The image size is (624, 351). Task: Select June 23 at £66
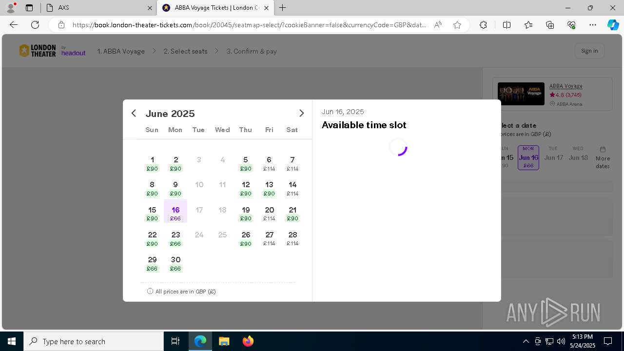pos(175,238)
